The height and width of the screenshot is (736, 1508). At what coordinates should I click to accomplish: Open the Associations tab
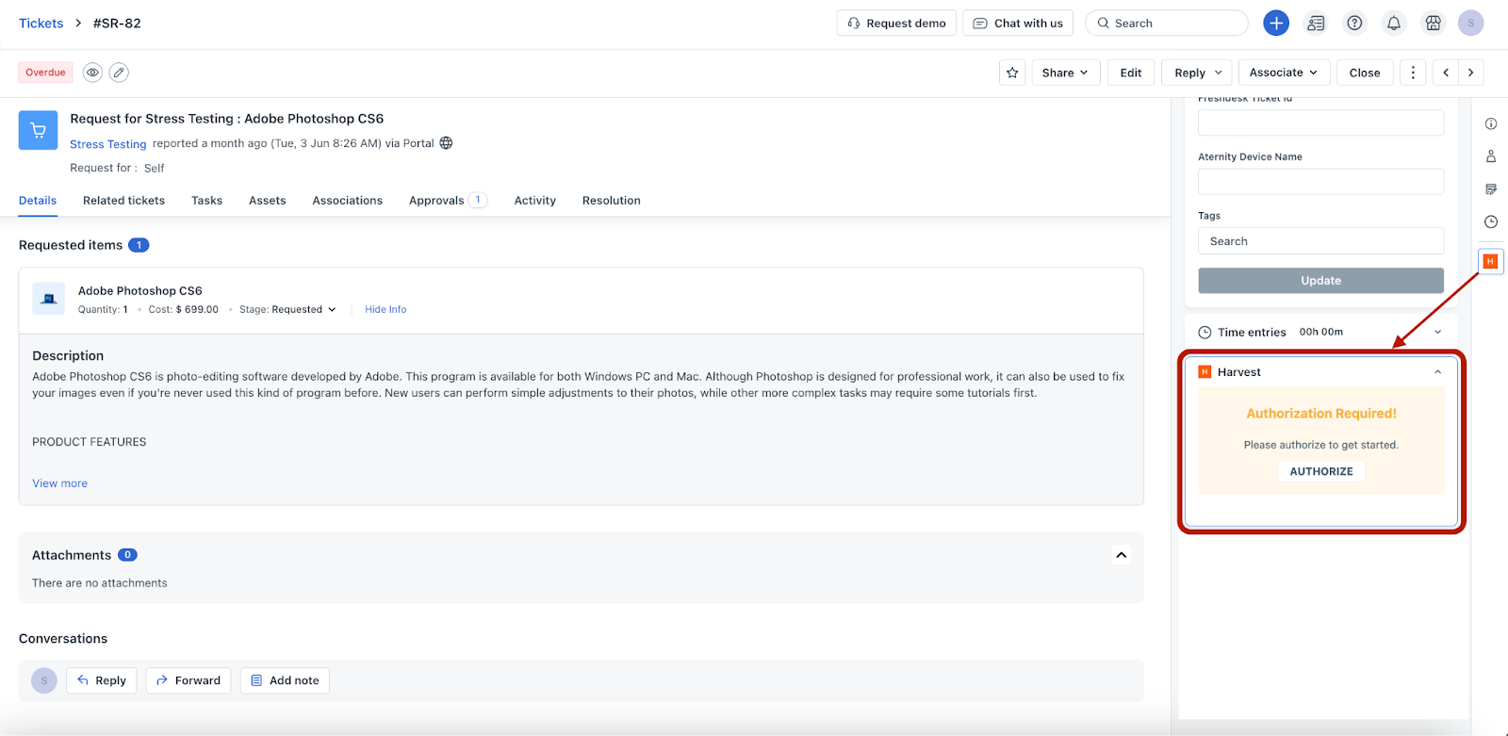[348, 201]
